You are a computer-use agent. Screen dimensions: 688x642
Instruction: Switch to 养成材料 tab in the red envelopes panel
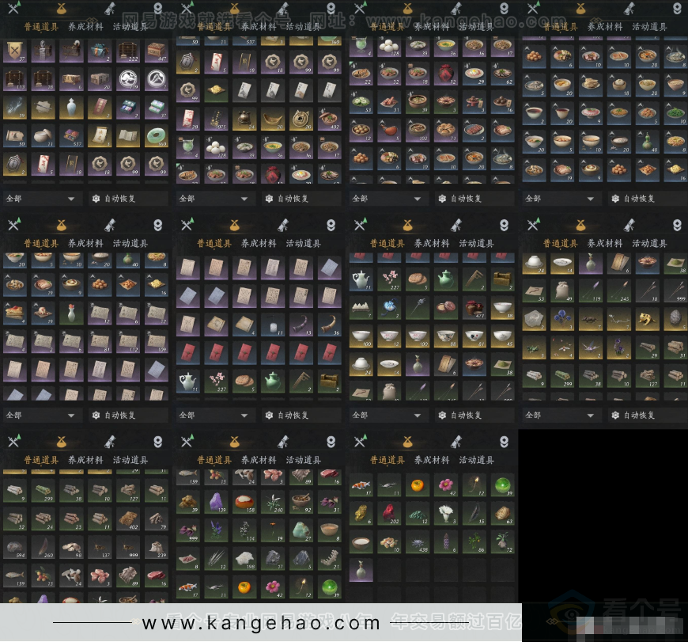[x=259, y=243]
